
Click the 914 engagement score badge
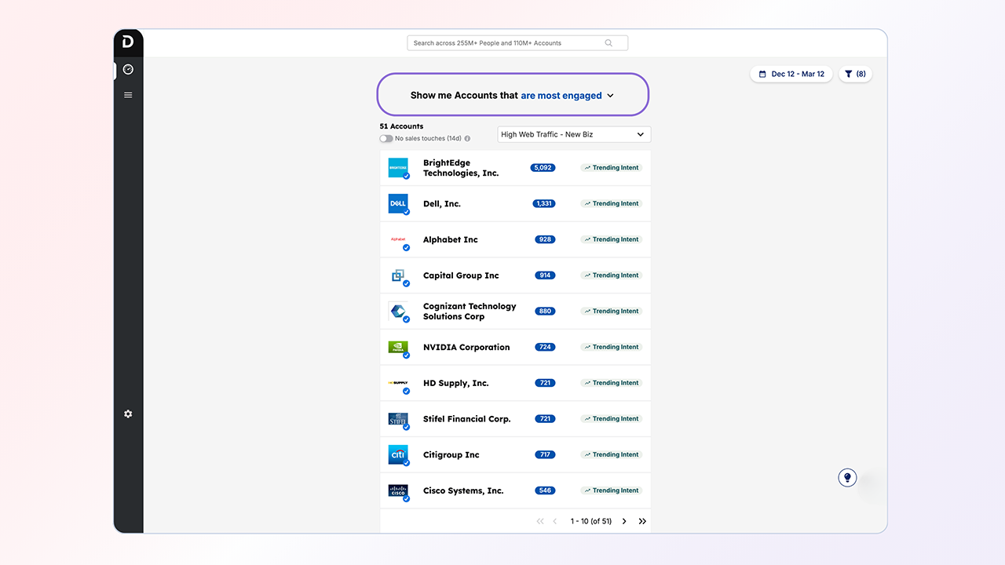[x=545, y=275]
